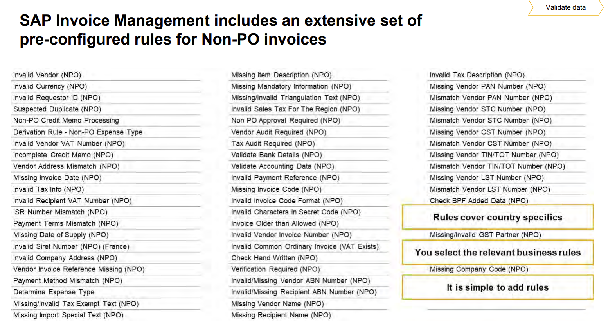Select 'Vendor Invoice Reference Missing (NPO)'
This screenshot has height=321, width=608.
(x=79, y=269)
